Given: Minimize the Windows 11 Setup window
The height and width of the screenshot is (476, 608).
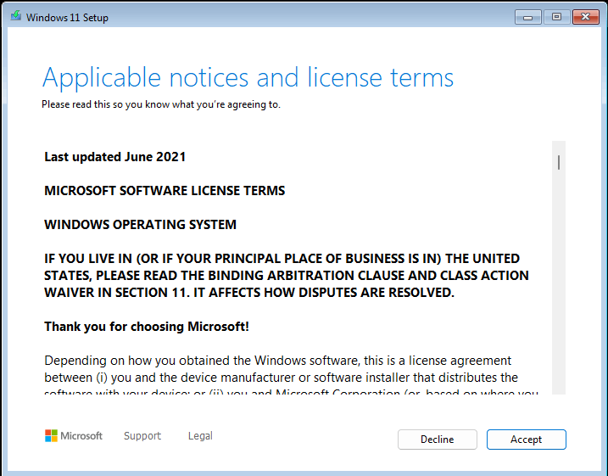Looking at the screenshot, I should point(527,17).
